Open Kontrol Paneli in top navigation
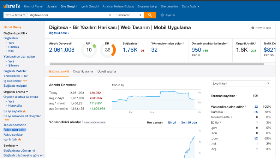Viewport: 280px width, 158px height. (x=34, y=6)
